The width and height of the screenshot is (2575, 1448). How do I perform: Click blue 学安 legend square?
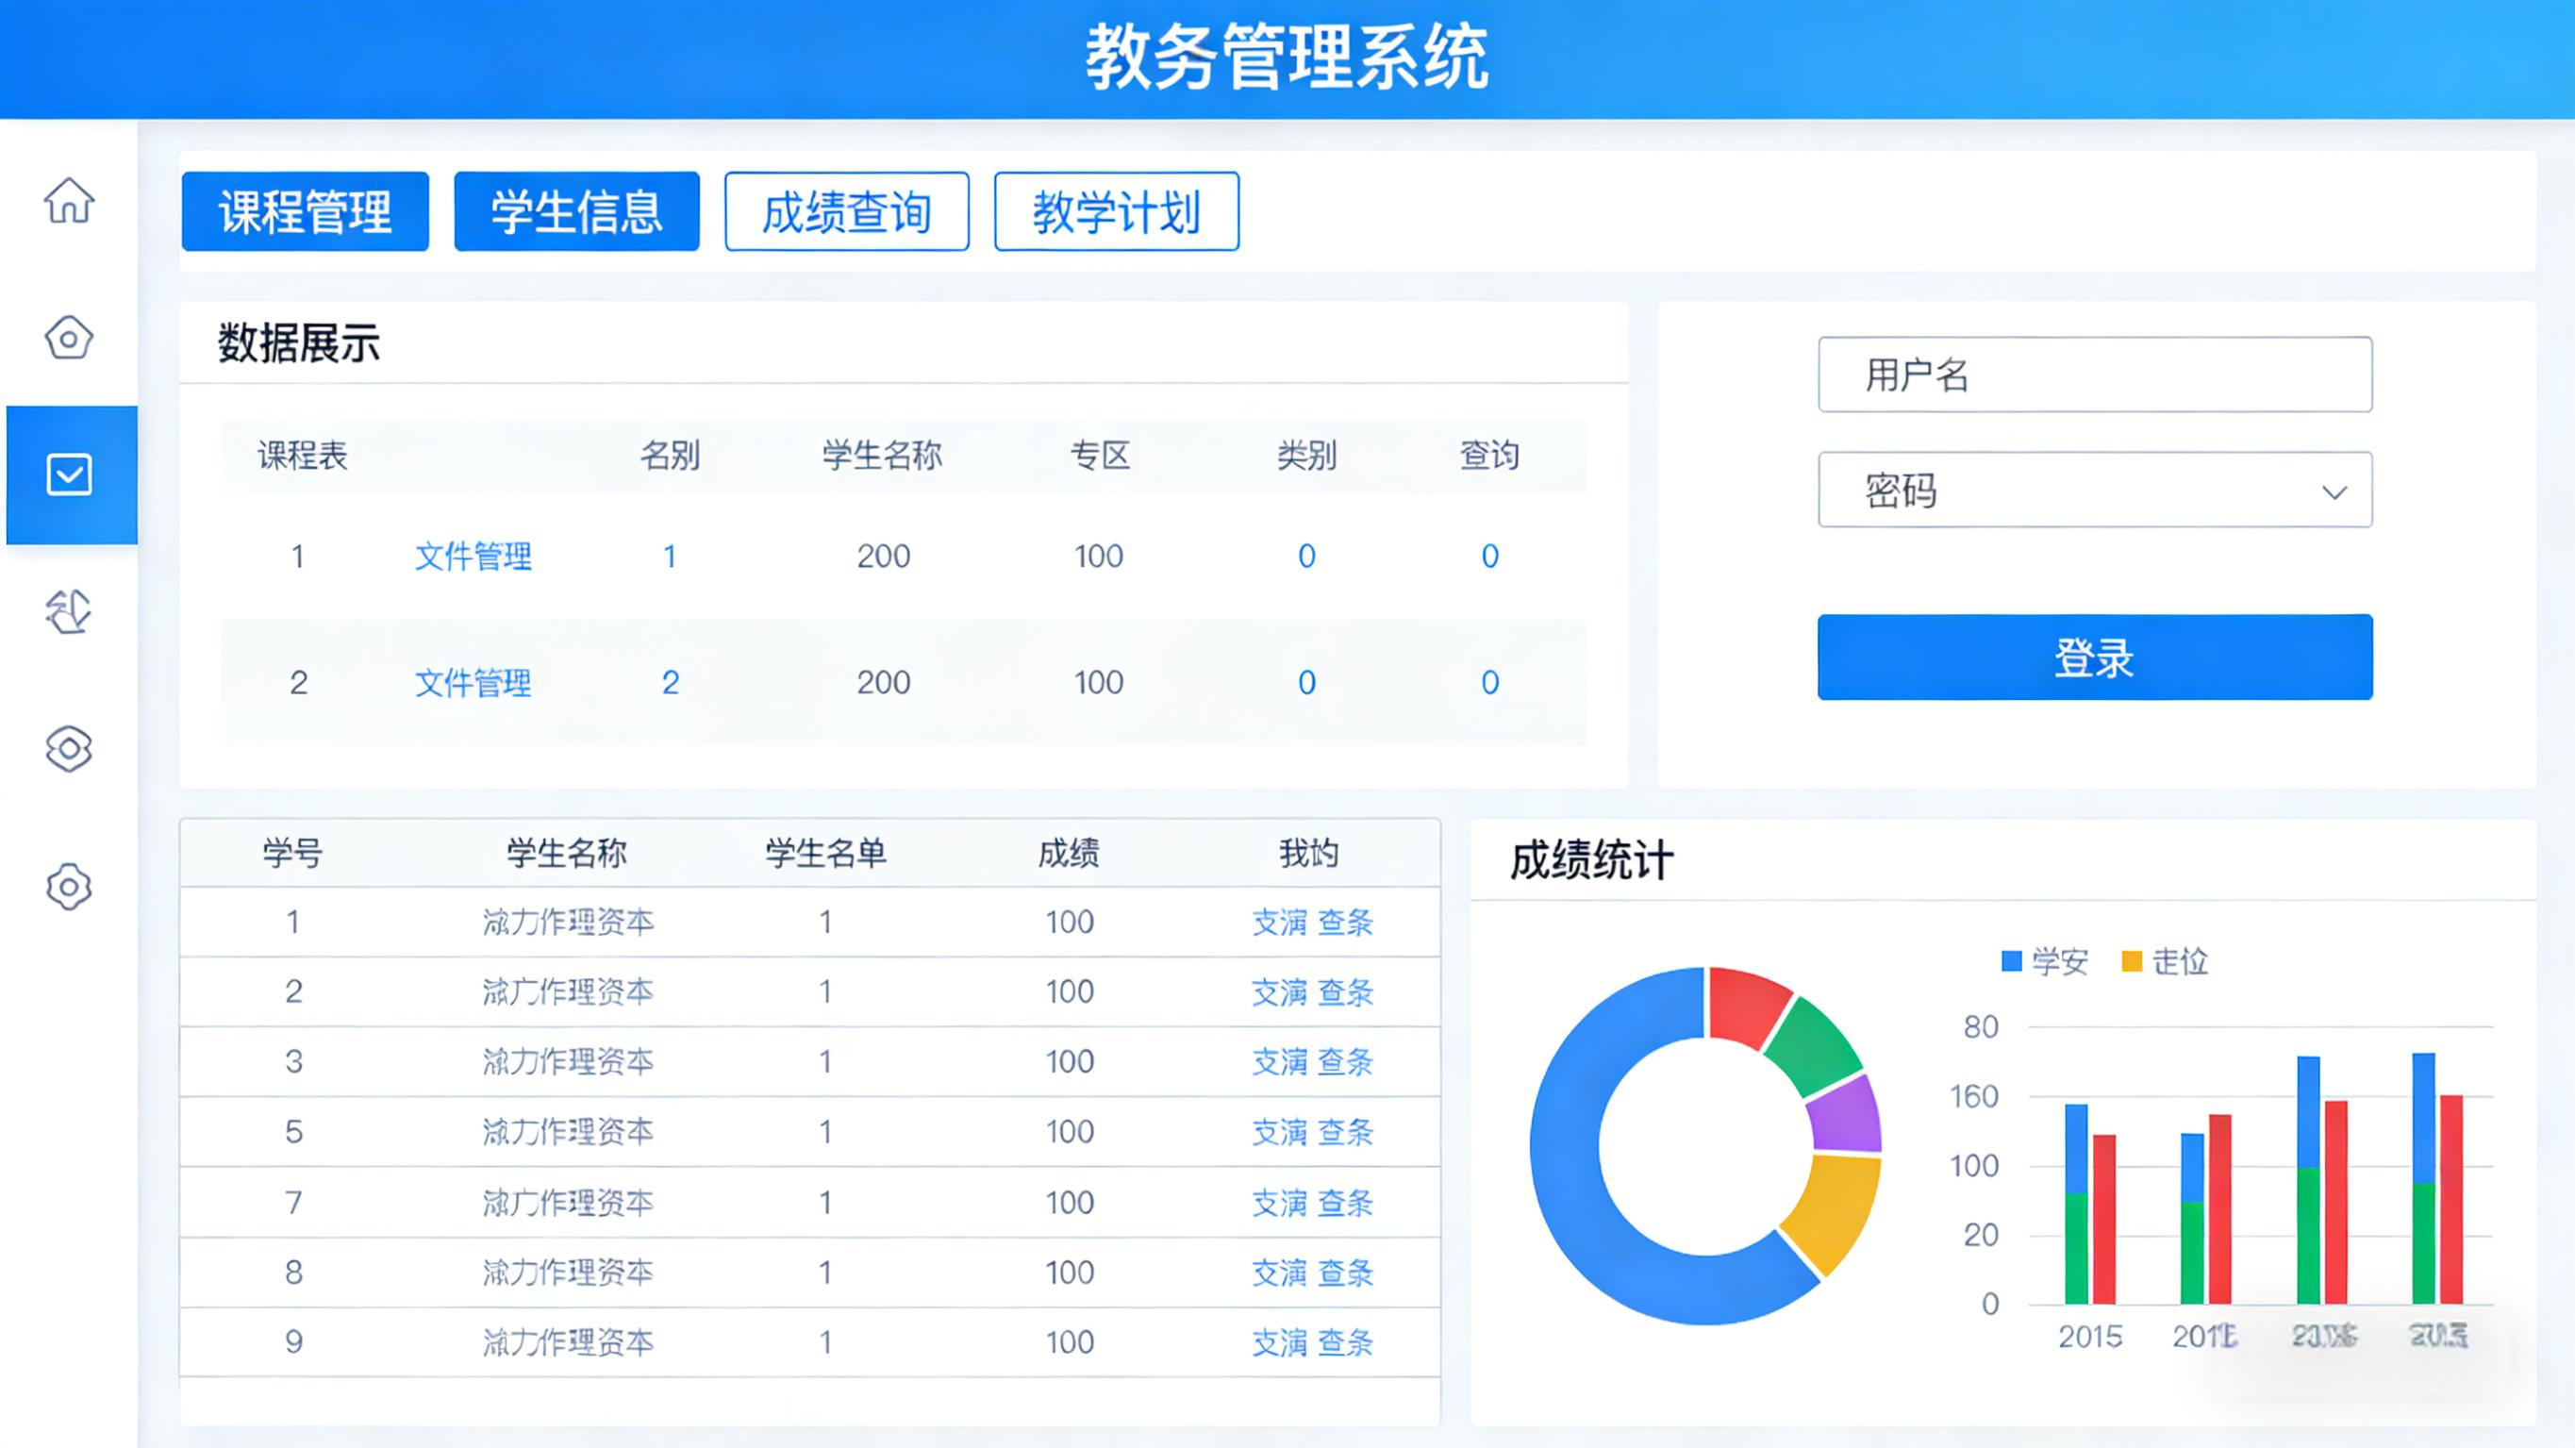(2011, 962)
